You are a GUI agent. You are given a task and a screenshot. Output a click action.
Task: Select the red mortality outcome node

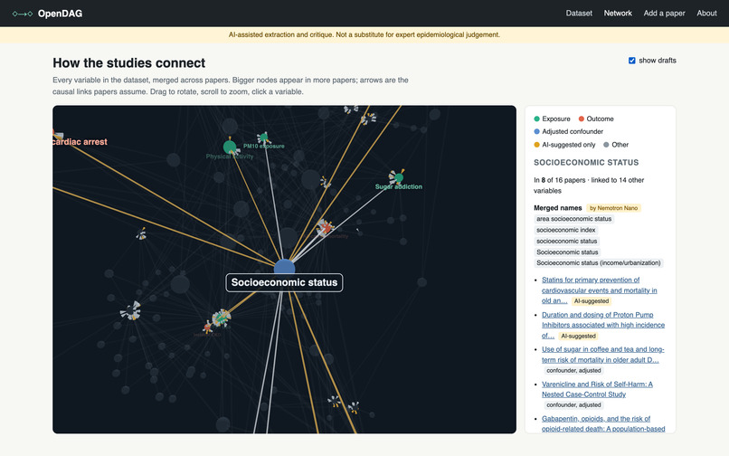(327, 227)
